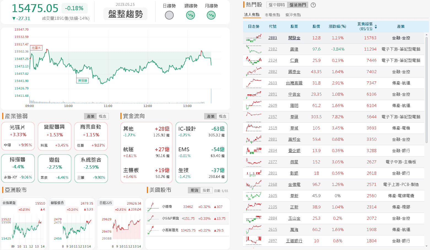Image resolution: width=430 pixels, height=250 pixels.
Task: Open the 廣達 daily trend mini chart
Action: tap(254, 49)
